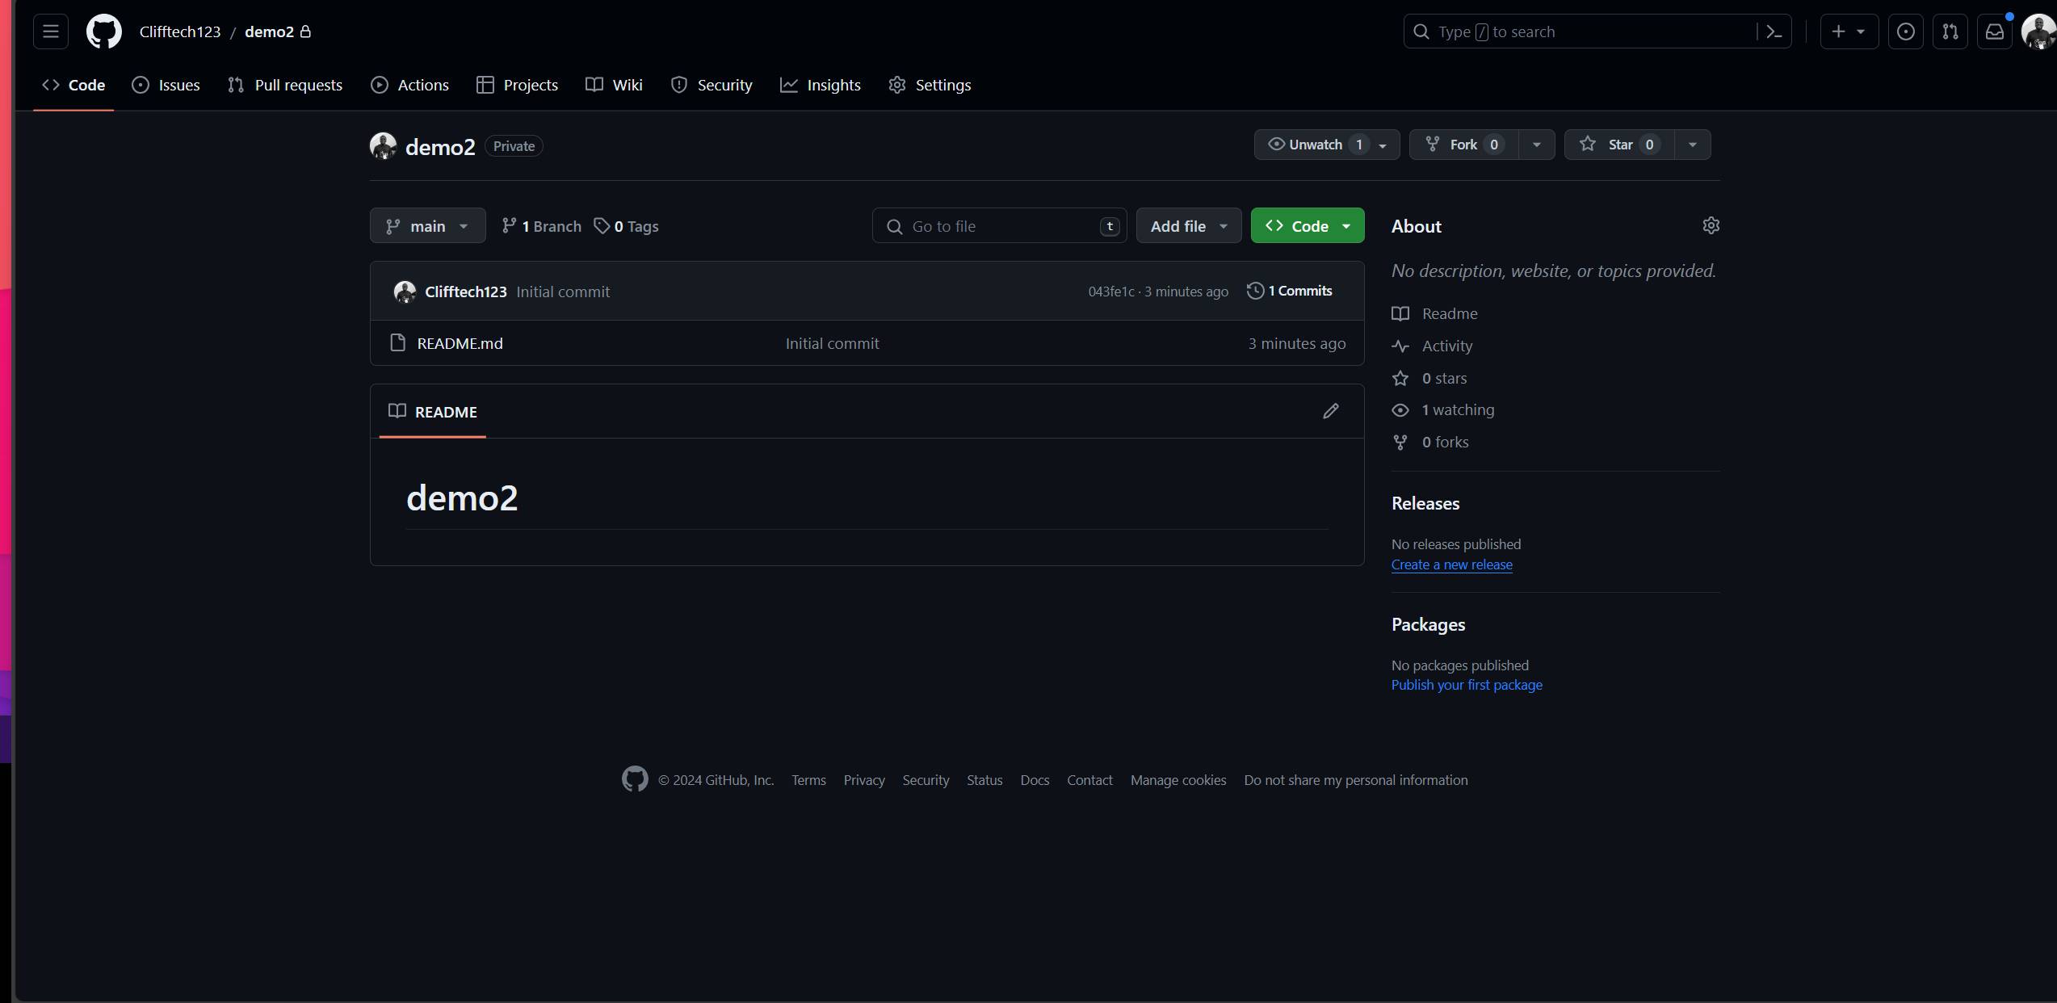Viewport: 2057px width, 1003px height.
Task: Go to the Actions tab
Action: click(409, 85)
